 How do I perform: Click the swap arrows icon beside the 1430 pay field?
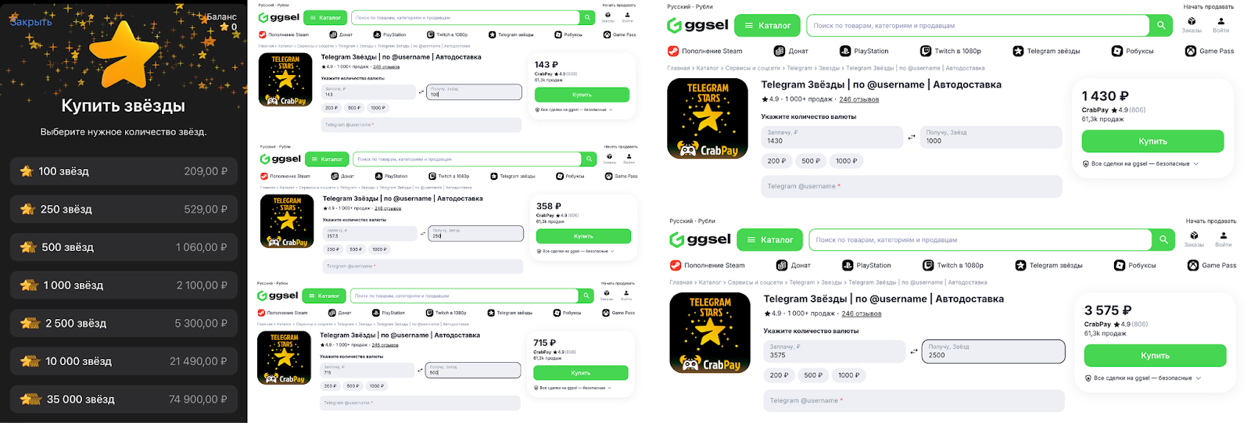tap(912, 138)
